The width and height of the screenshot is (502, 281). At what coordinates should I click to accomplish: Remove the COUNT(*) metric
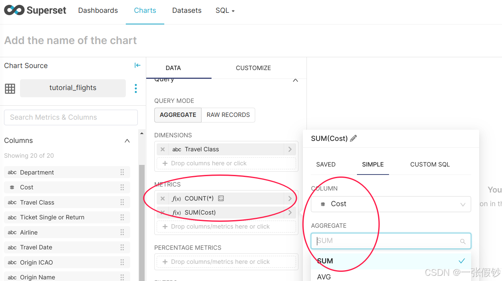click(x=163, y=199)
